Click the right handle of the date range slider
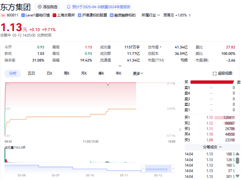241x180 pixels. click(173, 168)
